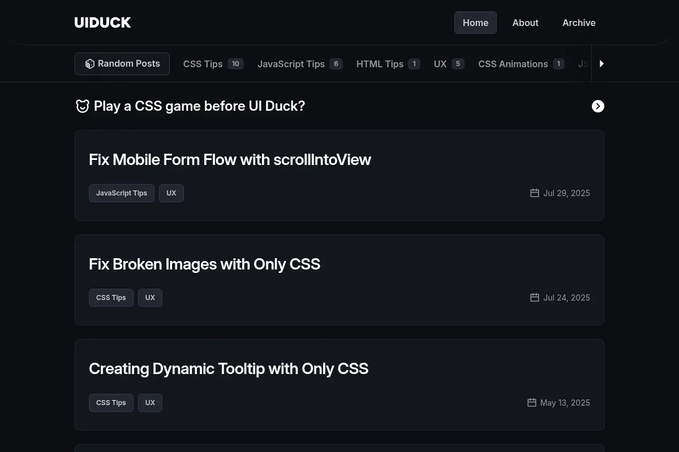Click calendar icon beside May 13, 2025

pyautogui.click(x=532, y=402)
